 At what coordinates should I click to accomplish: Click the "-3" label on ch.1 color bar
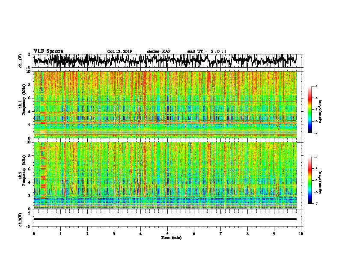tap(316, 86)
